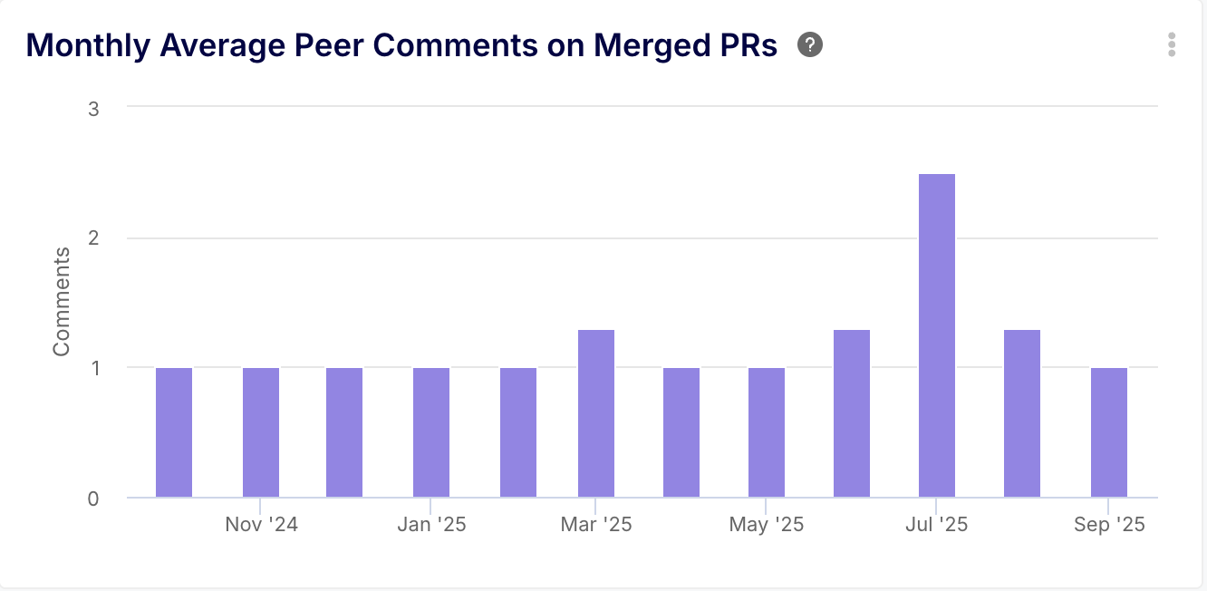Click the vertical Comments y-axis label
Screen dimensions: 1207x591
pyautogui.click(x=62, y=302)
